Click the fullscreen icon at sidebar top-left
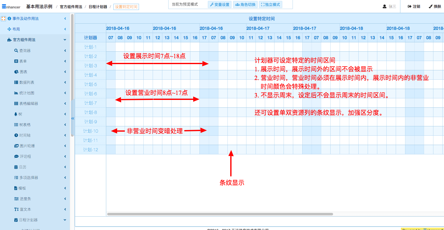444x230 pixels. [x=4, y=19]
